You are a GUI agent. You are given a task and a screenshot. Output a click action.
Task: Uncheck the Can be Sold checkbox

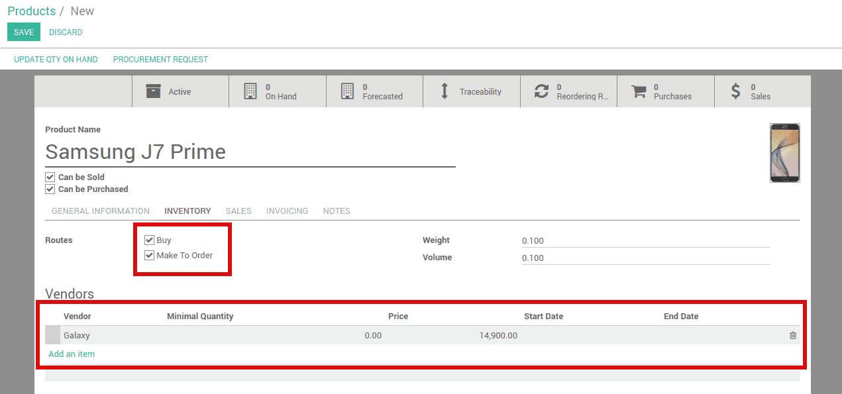coord(50,177)
